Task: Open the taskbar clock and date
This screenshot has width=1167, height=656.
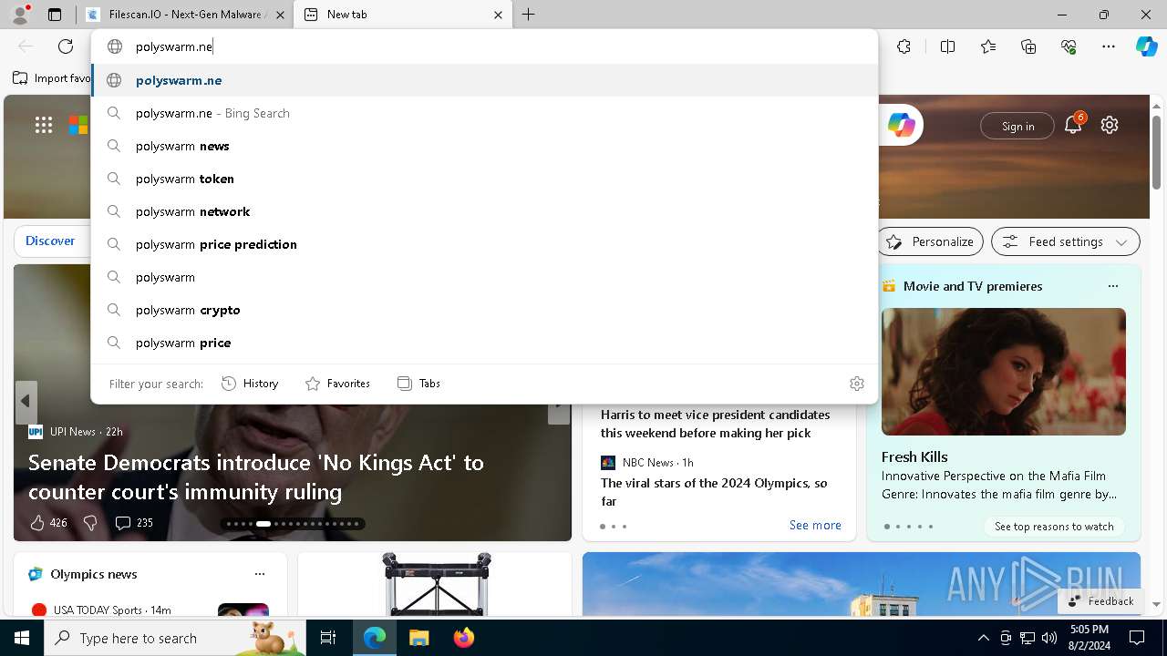Action: click(x=1090, y=638)
